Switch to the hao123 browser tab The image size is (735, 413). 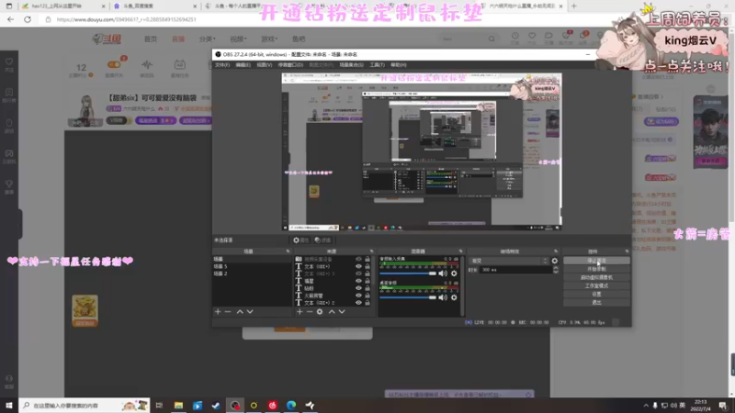tap(62, 6)
